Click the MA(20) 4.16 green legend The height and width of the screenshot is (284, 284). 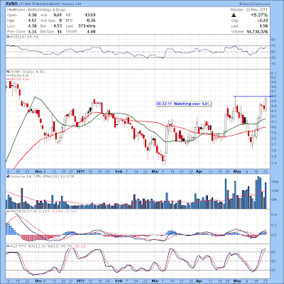[x=18, y=75]
